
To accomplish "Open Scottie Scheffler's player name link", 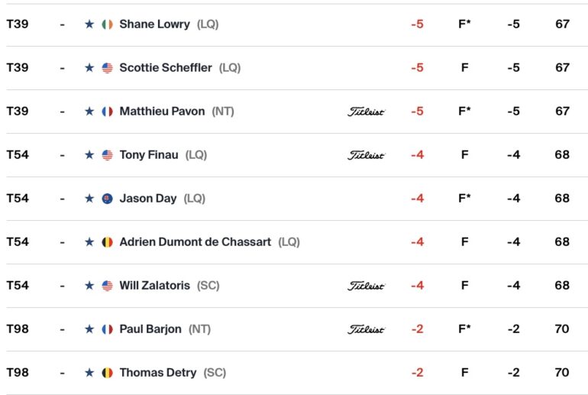I will (x=166, y=68).
